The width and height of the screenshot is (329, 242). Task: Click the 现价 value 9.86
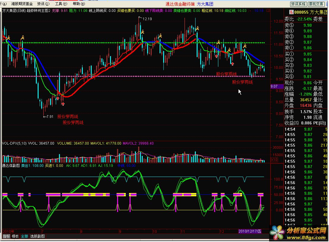[307, 83]
